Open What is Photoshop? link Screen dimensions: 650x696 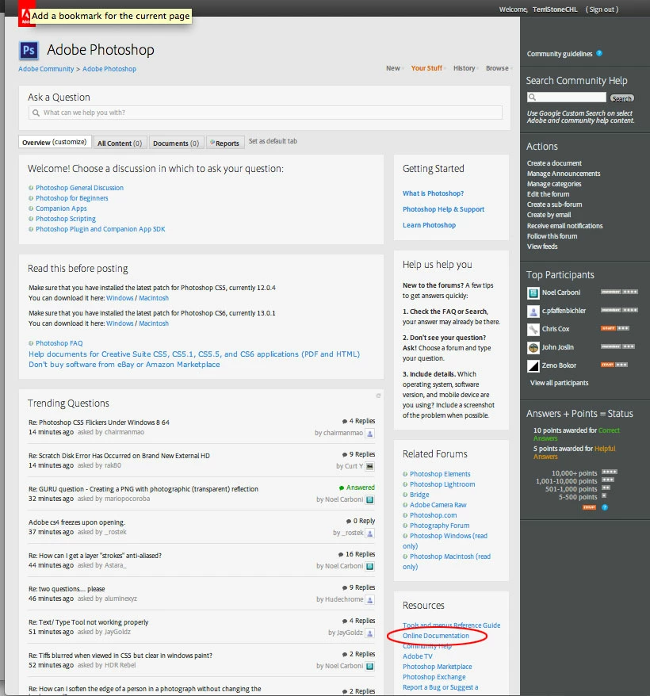pos(433,193)
